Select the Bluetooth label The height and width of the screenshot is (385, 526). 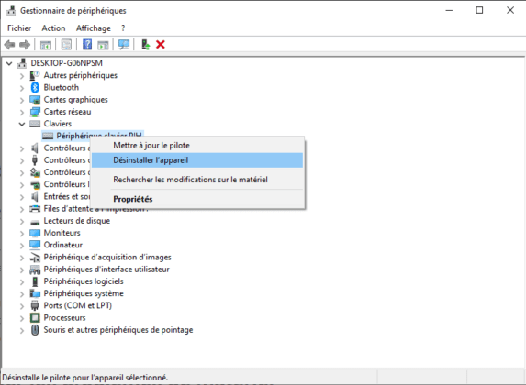[62, 87]
